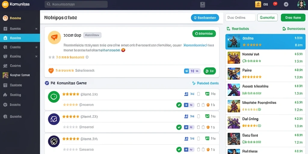Image resolution: width=308 pixels, height=154 pixels.
Task: Focus the text input at right panel's top
Action: pyautogui.click(x=240, y=17)
